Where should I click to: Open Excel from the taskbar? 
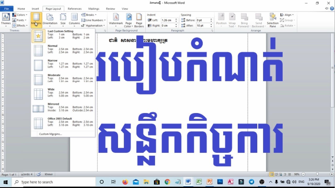pos(199,182)
